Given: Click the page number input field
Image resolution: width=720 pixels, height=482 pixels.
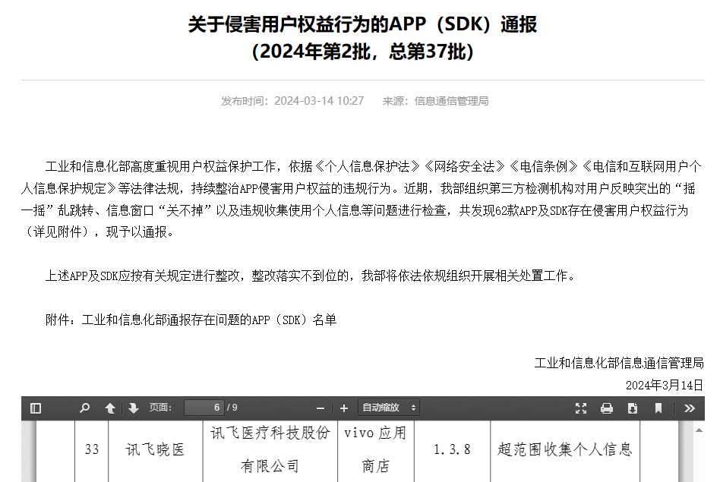Looking at the screenshot, I should 204,408.
